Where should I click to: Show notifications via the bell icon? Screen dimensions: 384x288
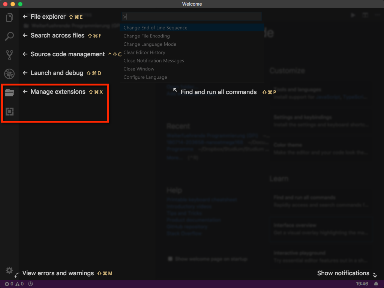376,284
